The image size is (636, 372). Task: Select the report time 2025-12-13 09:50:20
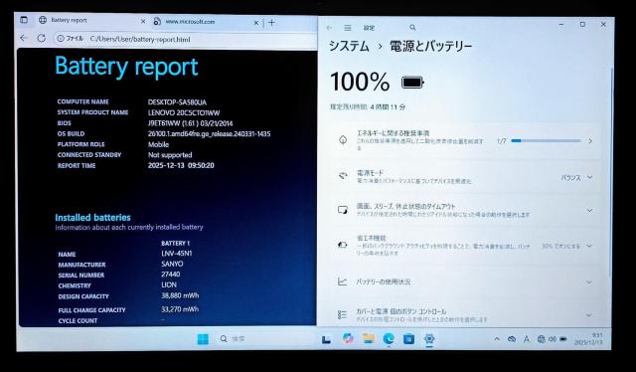click(181, 165)
